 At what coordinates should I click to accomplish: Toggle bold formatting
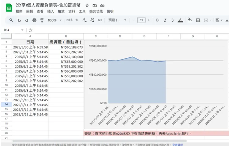pyautogui.click(x=157, y=20)
